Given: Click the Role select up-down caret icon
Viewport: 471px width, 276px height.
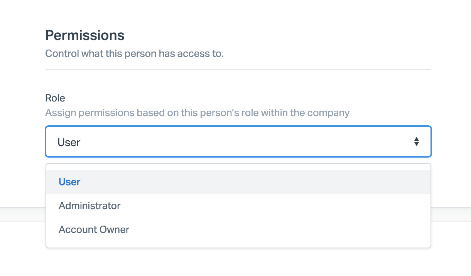Looking at the screenshot, I should 416,141.
